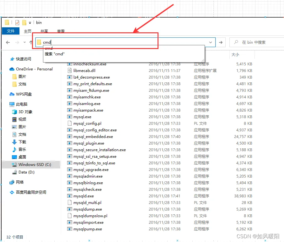Switch to the 主页 ribbon tab
The image size is (284, 242).
tap(28, 31)
